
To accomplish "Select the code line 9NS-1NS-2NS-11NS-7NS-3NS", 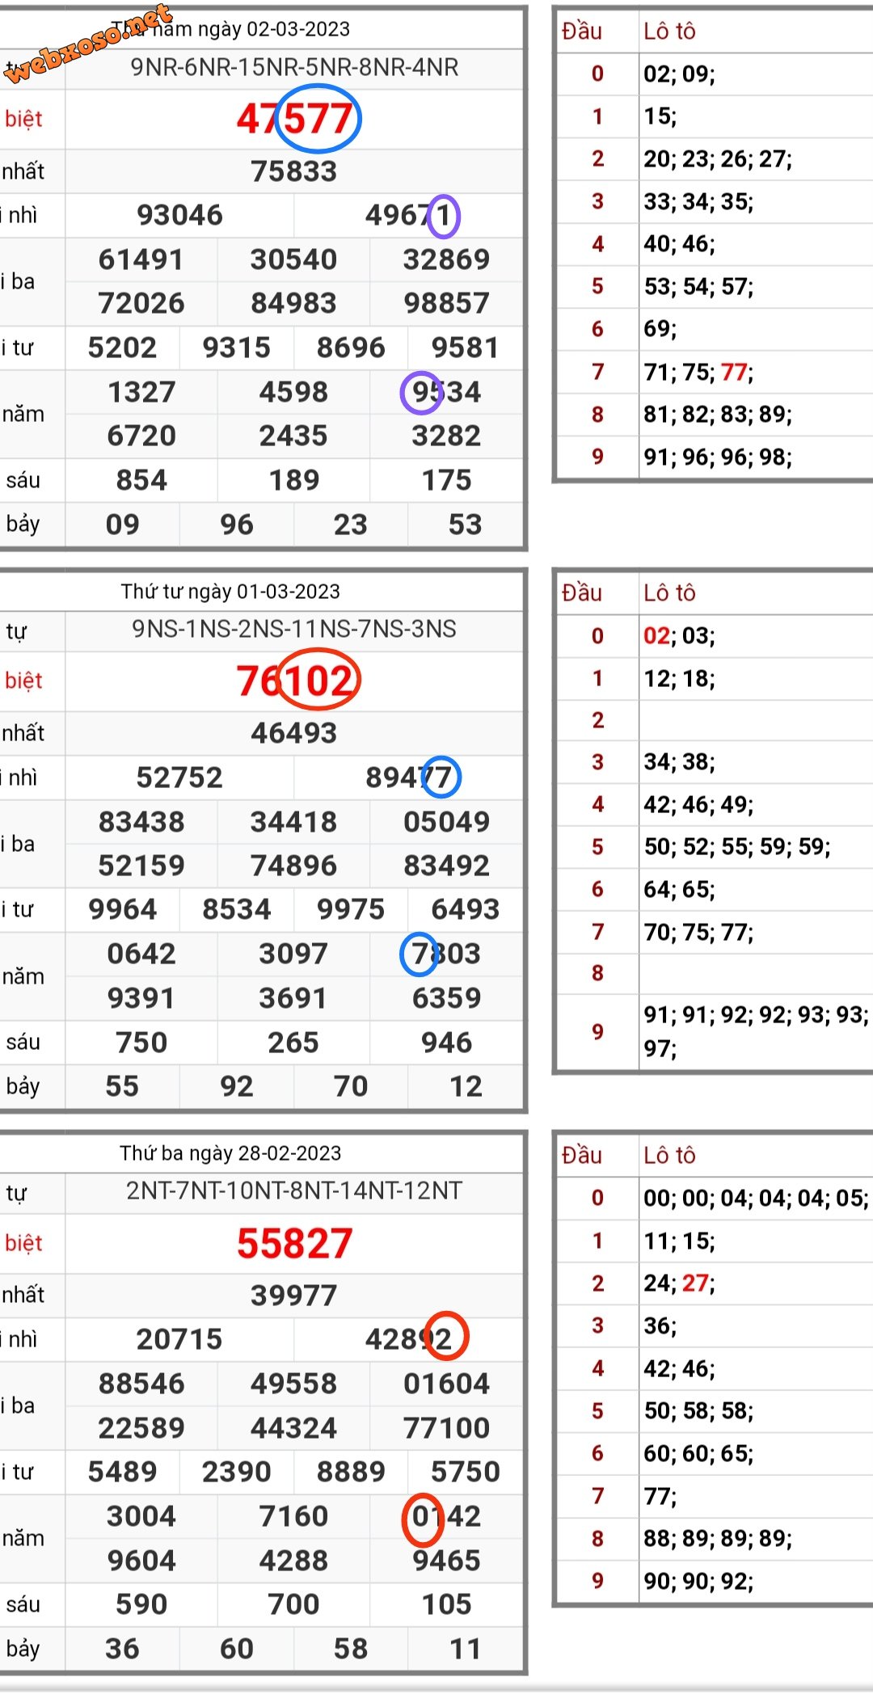I will pyautogui.click(x=294, y=629).
